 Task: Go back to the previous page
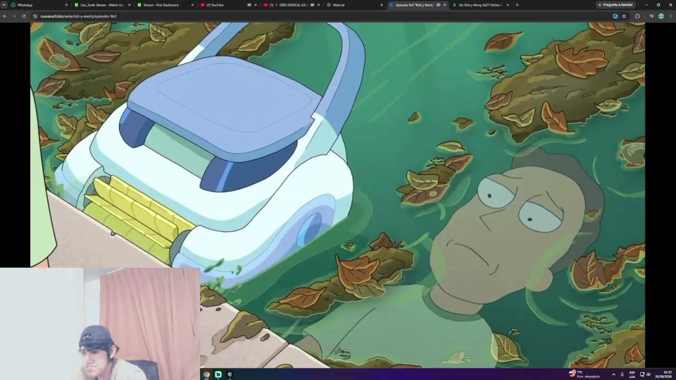(5, 16)
